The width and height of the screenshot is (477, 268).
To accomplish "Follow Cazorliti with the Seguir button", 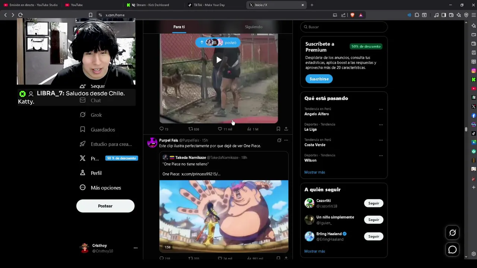I will pos(373,203).
